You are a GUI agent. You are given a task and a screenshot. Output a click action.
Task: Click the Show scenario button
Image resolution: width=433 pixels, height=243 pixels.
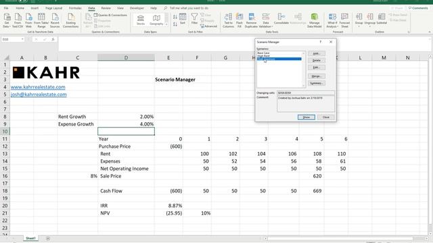click(306, 117)
